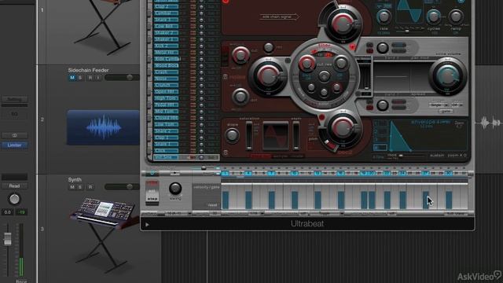The width and height of the screenshot is (503, 283).
Task: Solo the Sidechain Feeder track
Action: [x=80, y=77]
